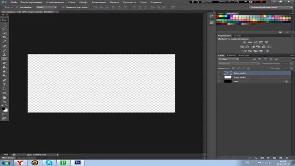Viewport: 295px width, 166px height.
Task: Open Auto-Select layer/group dropdown
Action: coord(47,7)
